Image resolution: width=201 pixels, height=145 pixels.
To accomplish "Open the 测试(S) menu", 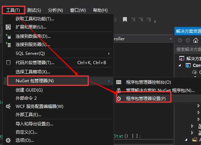I will tap(34, 10).
